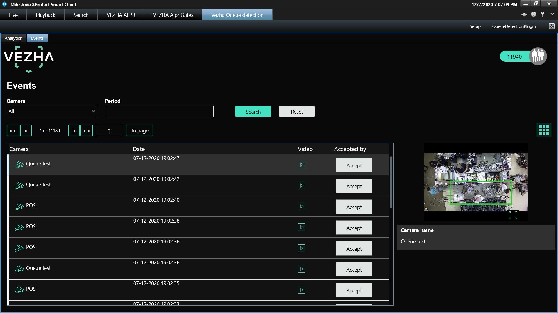Click the teal Search button
Image resolution: width=558 pixels, height=313 pixels.
click(253, 111)
